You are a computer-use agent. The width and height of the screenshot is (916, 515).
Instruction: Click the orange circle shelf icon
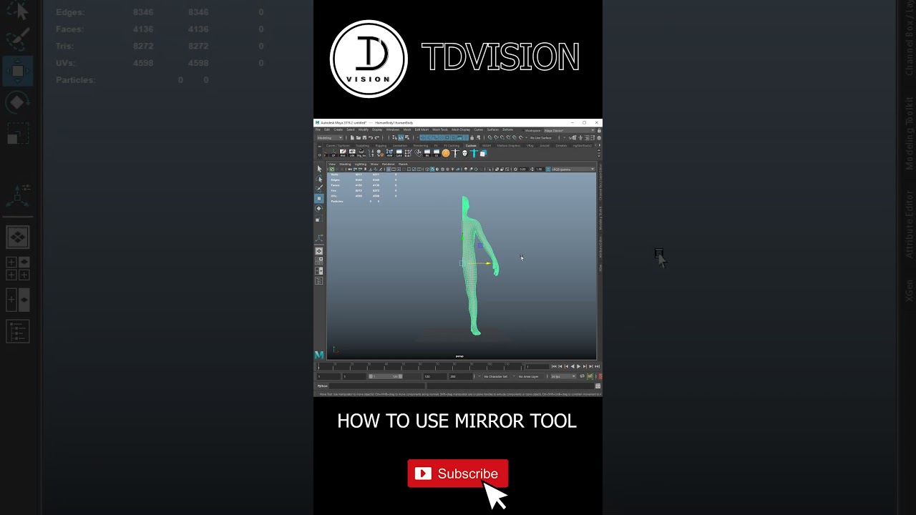(446, 153)
